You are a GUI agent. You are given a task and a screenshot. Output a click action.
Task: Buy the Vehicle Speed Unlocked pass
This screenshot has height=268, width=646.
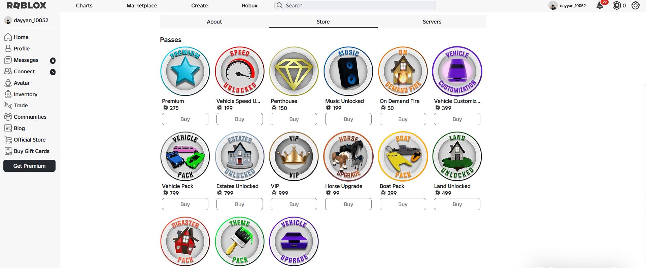239,119
